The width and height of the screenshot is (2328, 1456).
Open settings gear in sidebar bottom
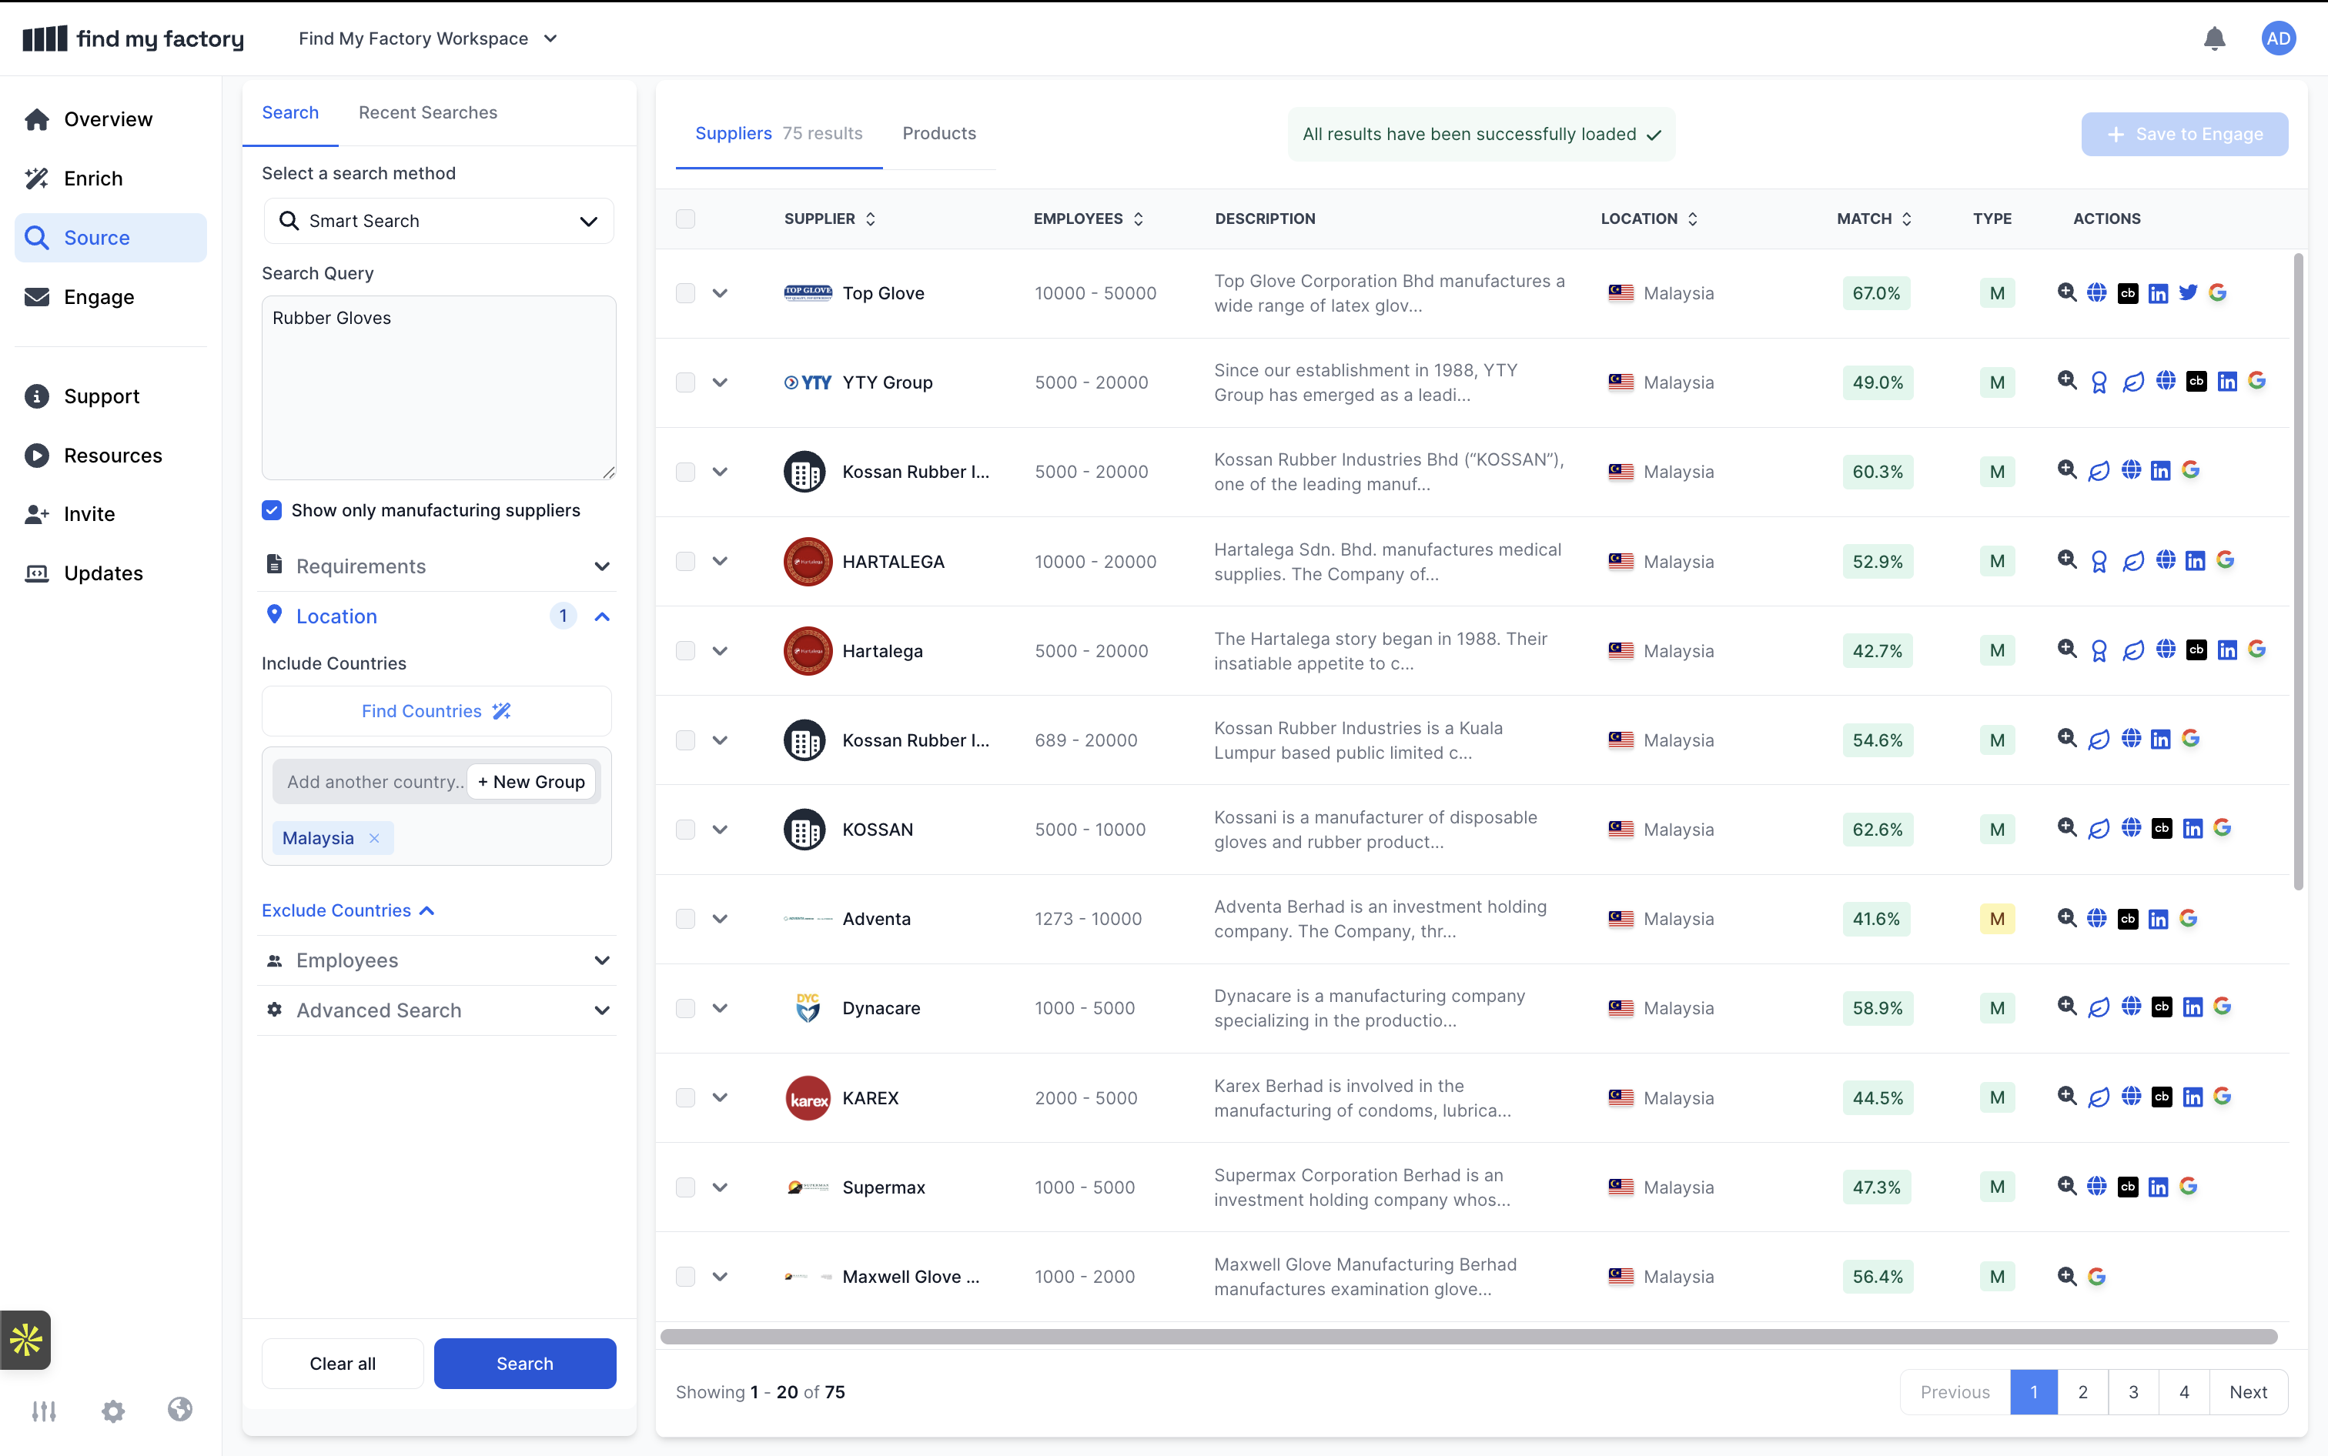click(112, 1411)
